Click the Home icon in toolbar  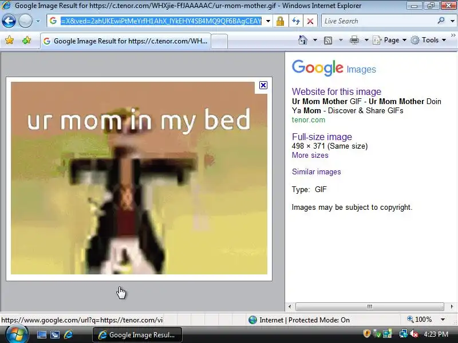[303, 40]
